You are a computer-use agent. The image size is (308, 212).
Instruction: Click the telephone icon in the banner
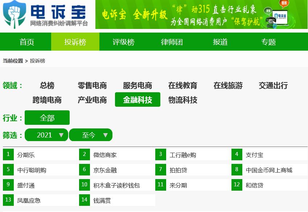[x=270, y=20]
